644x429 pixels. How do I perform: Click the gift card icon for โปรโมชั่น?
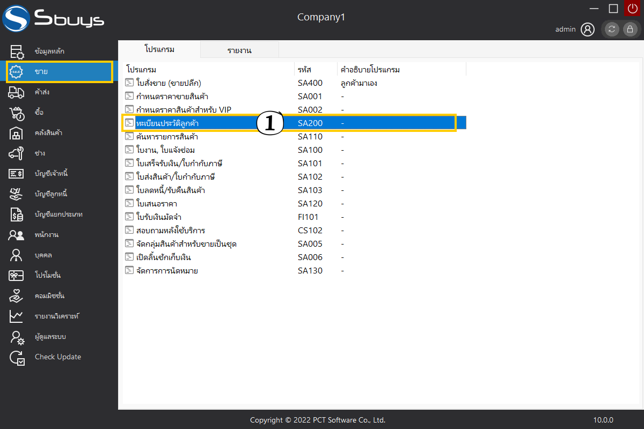(x=17, y=276)
